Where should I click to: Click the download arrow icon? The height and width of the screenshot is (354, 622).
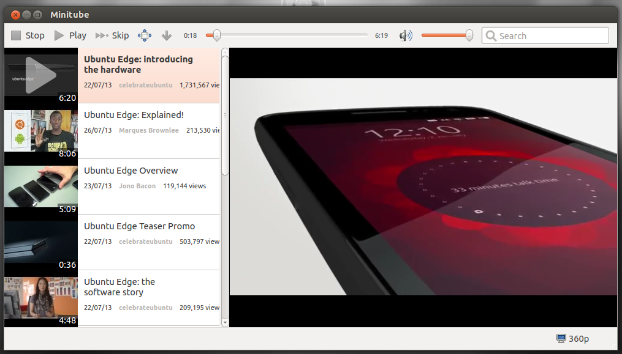167,35
